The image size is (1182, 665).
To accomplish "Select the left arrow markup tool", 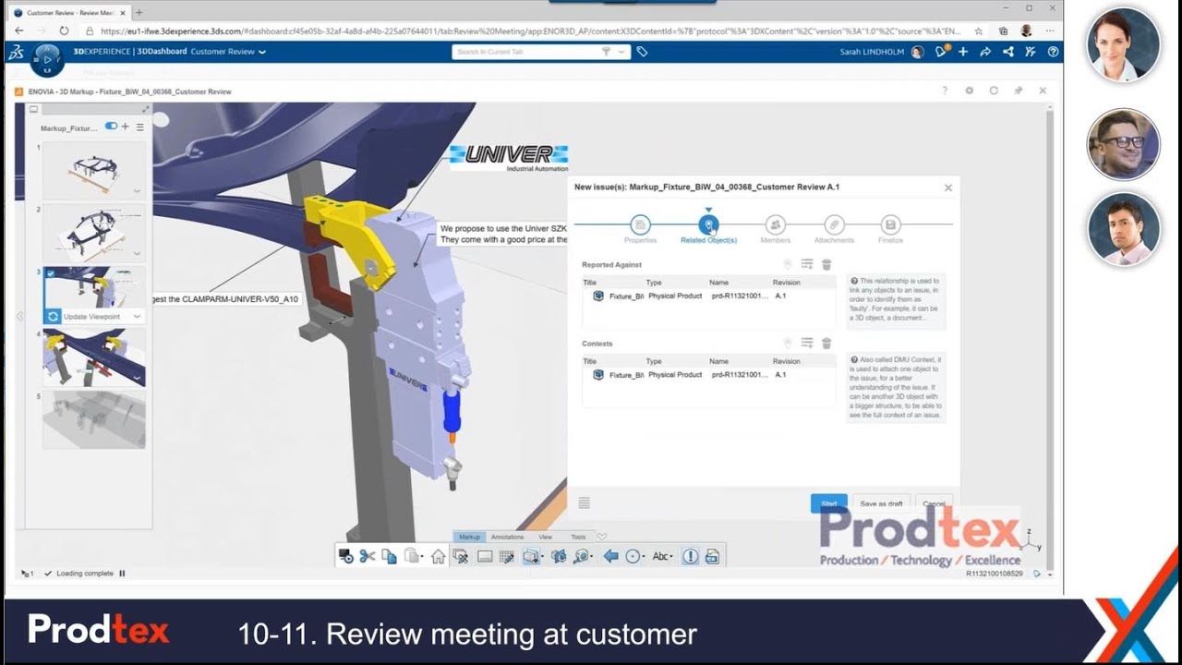I will pos(610,556).
